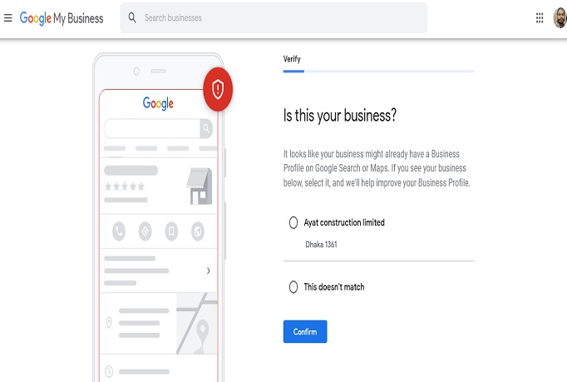Click the Dhaka 1361 address text
567x382 pixels.
tap(321, 245)
